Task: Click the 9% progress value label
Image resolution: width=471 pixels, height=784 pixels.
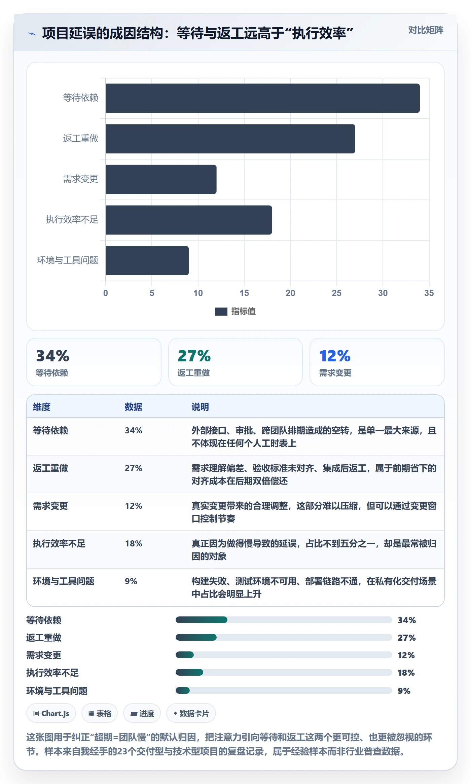Action: click(404, 691)
